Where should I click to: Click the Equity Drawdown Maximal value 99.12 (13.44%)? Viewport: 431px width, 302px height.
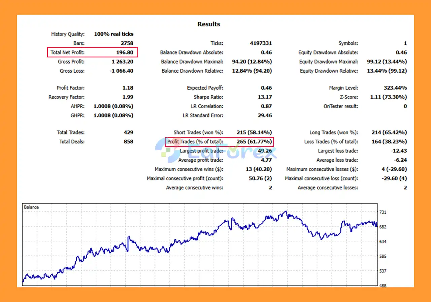pyautogui.click(x=387, y=62)
